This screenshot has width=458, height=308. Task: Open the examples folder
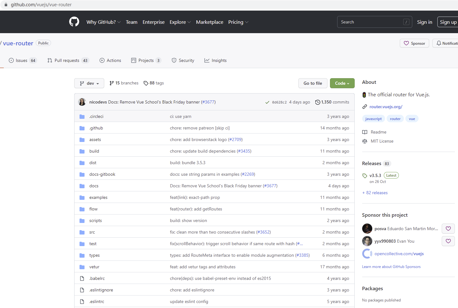(x=98, y=198)
